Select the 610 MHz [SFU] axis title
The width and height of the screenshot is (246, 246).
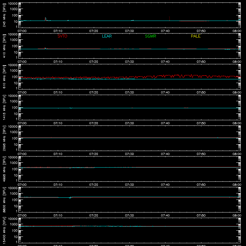4,77
